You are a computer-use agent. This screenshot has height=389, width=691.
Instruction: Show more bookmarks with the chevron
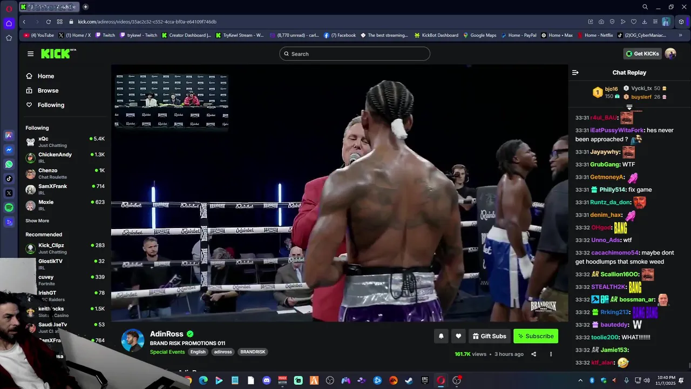[x=680, y=35]
